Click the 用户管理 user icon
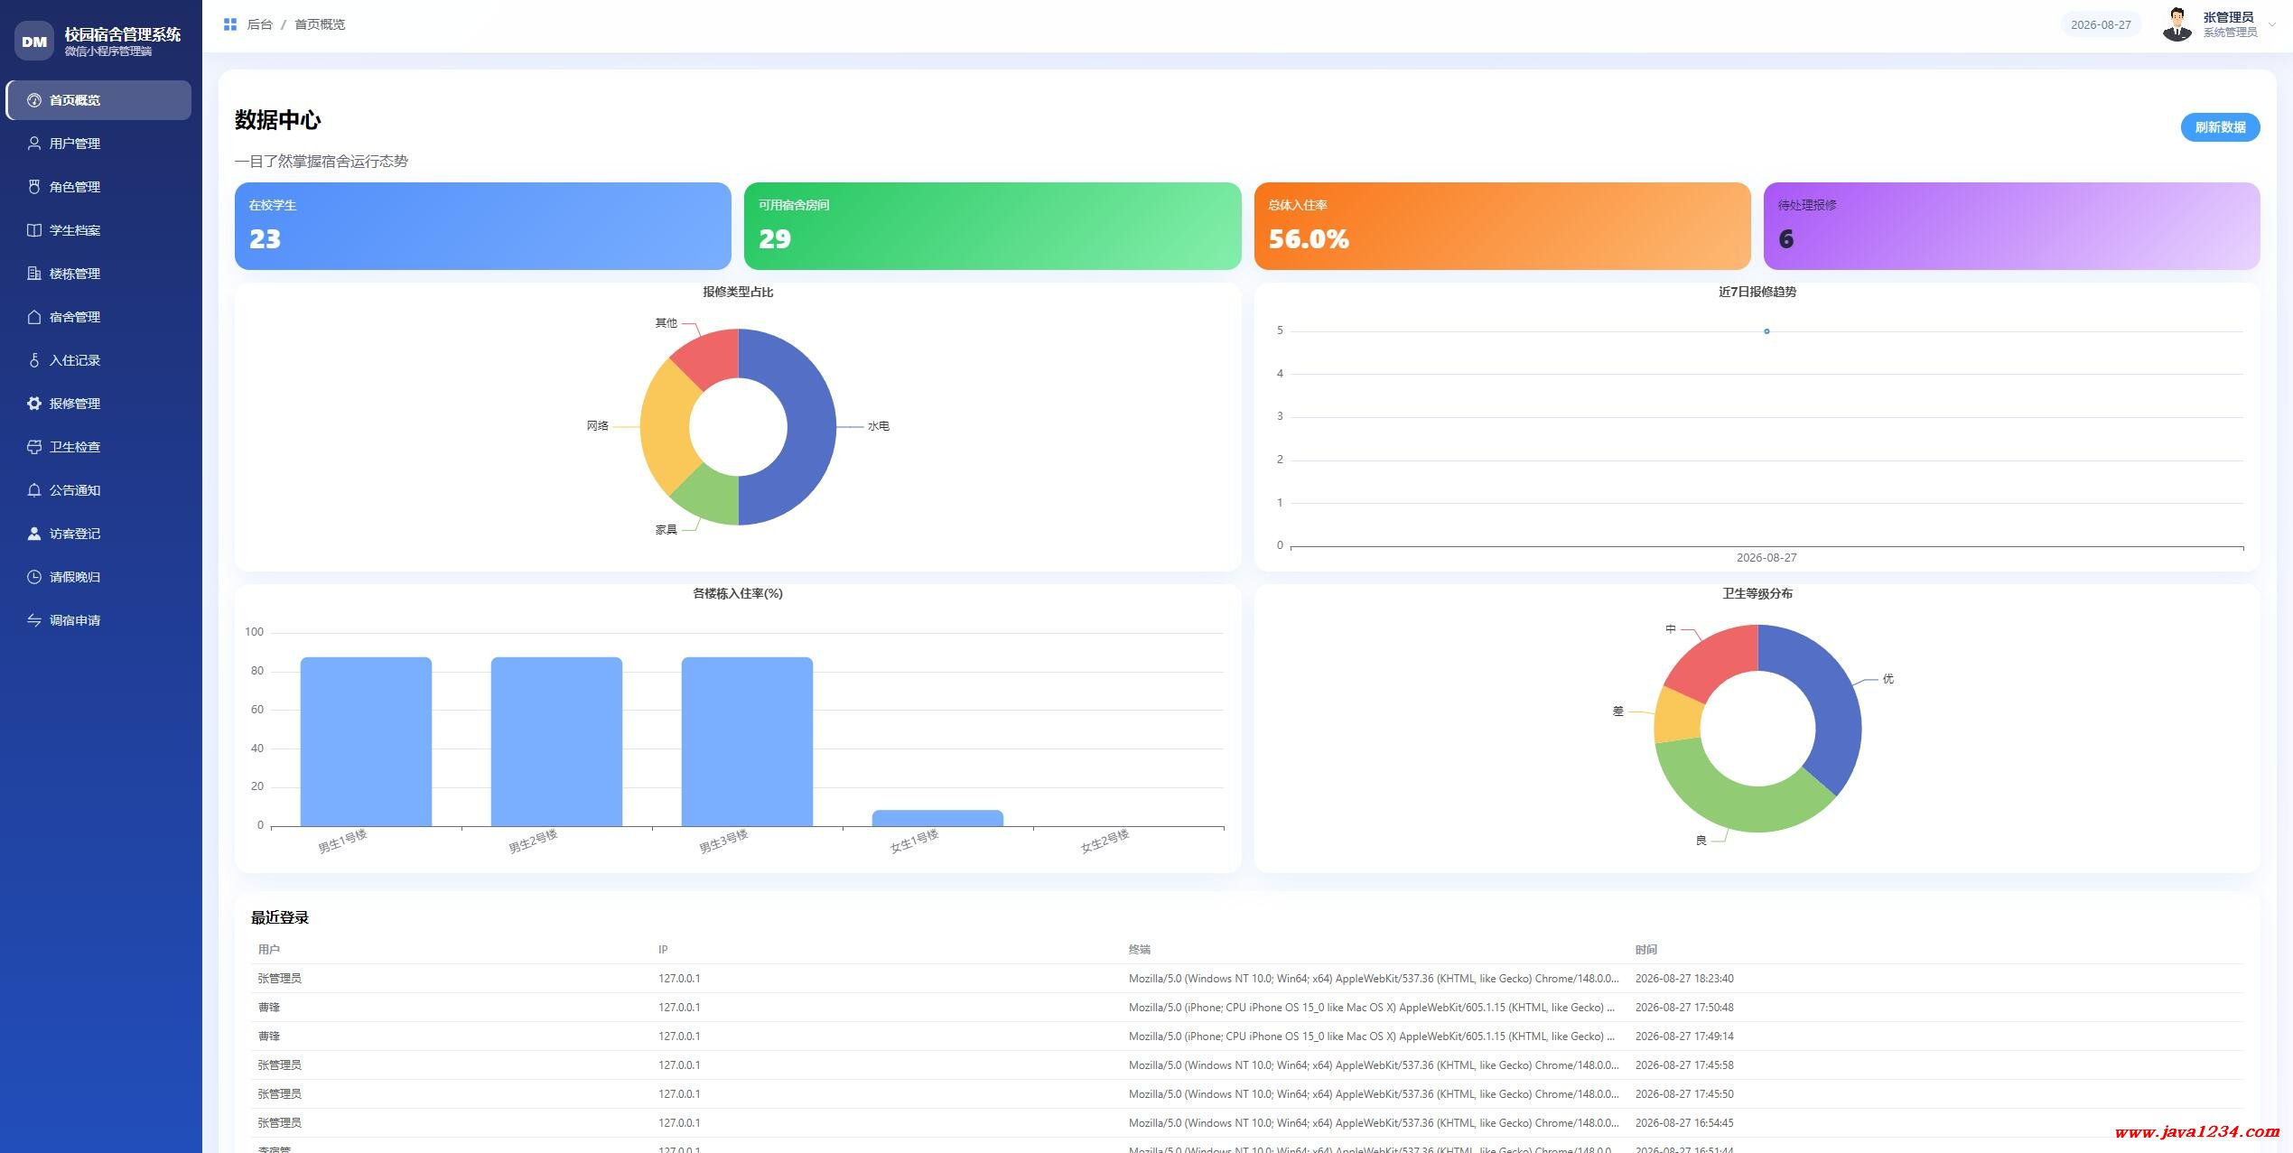Viewport: 2293px width, 1153px height. [34, 144]
